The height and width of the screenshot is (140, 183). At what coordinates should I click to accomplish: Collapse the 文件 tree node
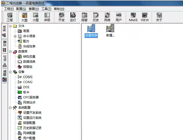tap(10, 26)
